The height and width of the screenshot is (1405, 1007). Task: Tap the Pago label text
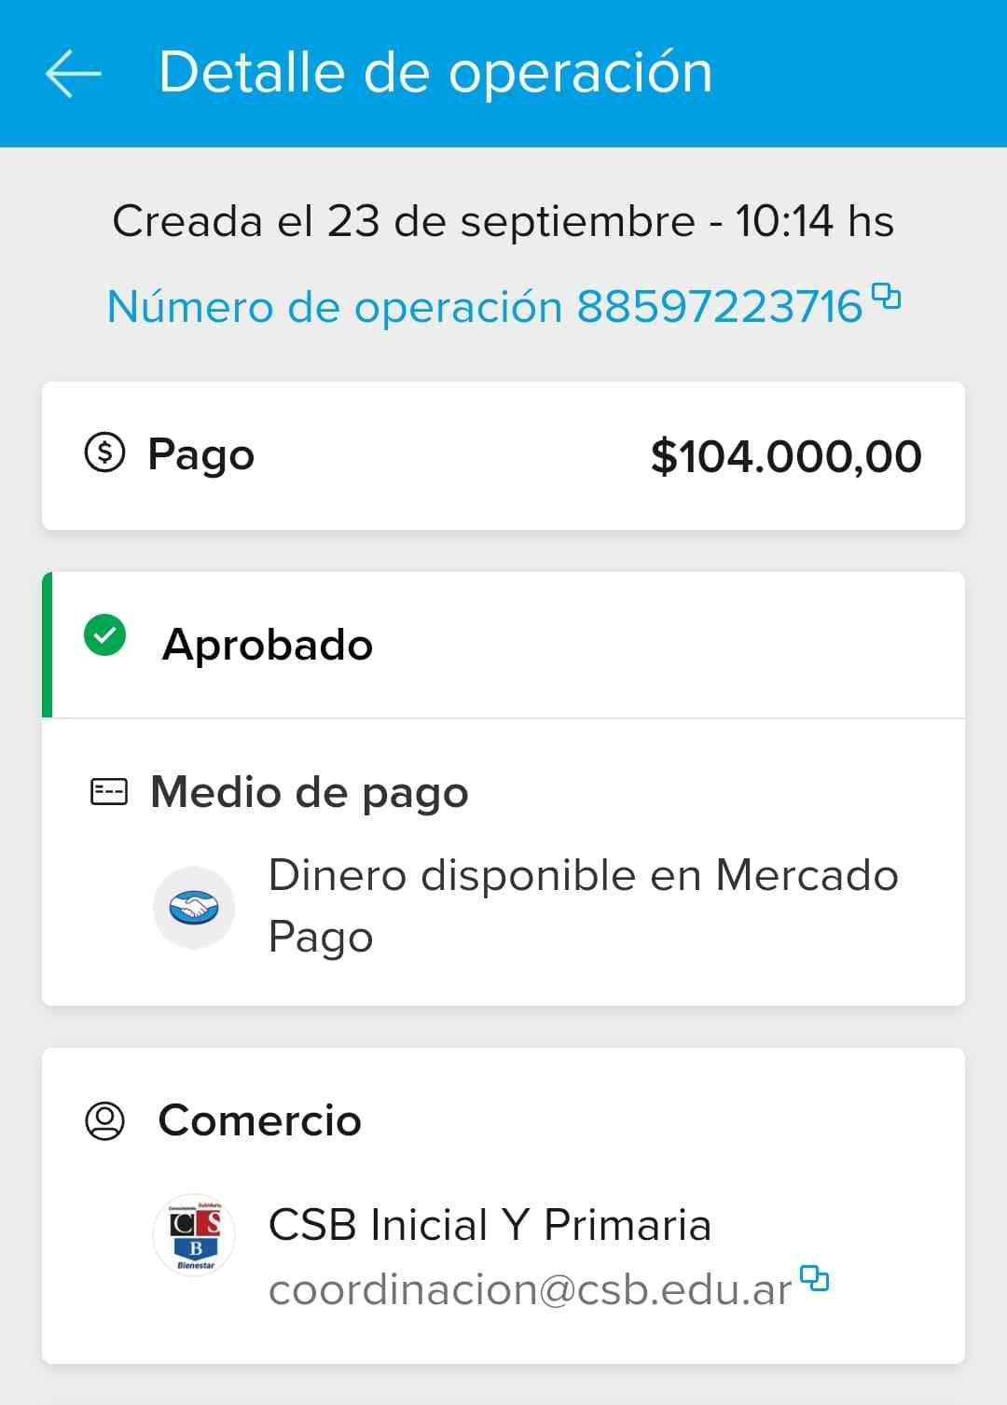200,455
